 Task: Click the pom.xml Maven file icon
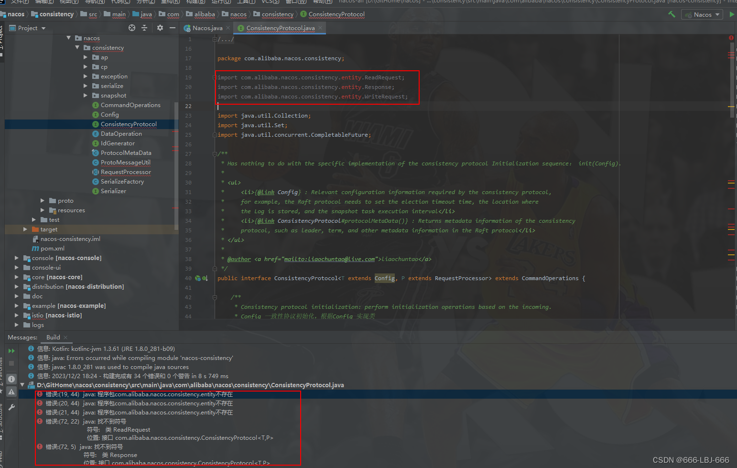pyautogui.click(x=35, y=249)
